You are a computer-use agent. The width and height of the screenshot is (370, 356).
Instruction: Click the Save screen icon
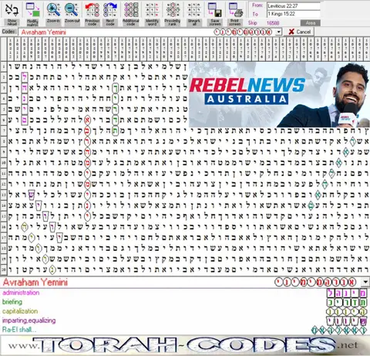pos(215,9)
